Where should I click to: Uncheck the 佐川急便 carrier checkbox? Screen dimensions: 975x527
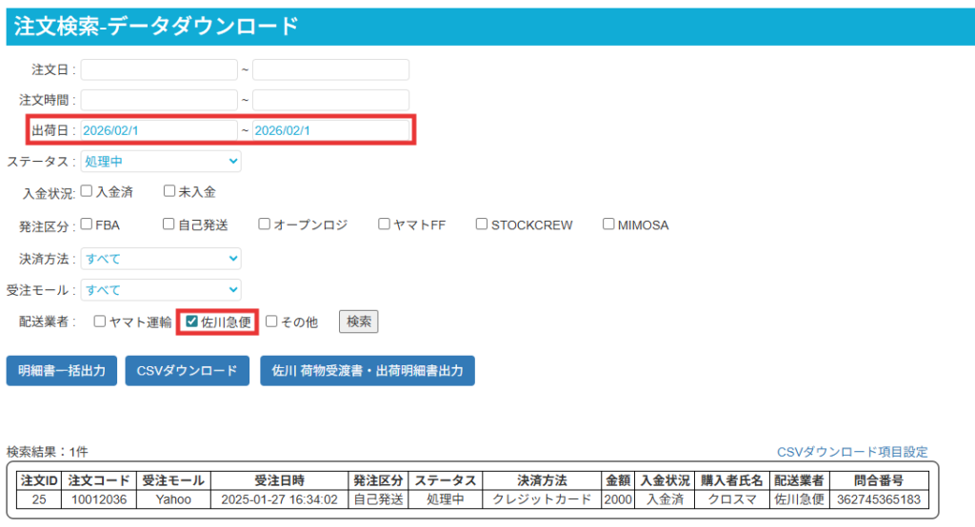point(192,322)
